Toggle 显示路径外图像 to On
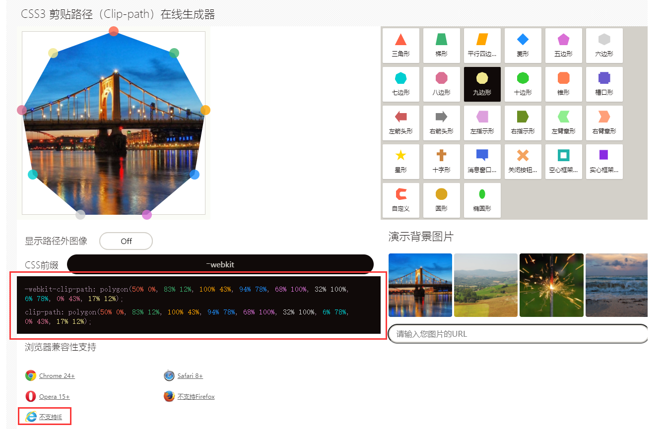Viewport: 666px width, 429px height. coord(126,241)
